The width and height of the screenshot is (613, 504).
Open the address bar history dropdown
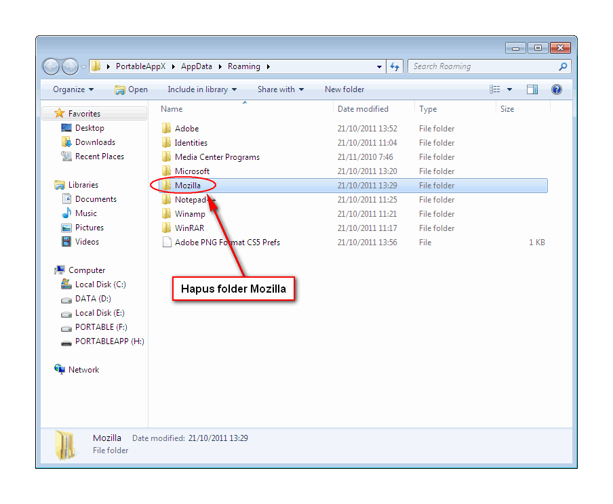[x=379, y=67]
